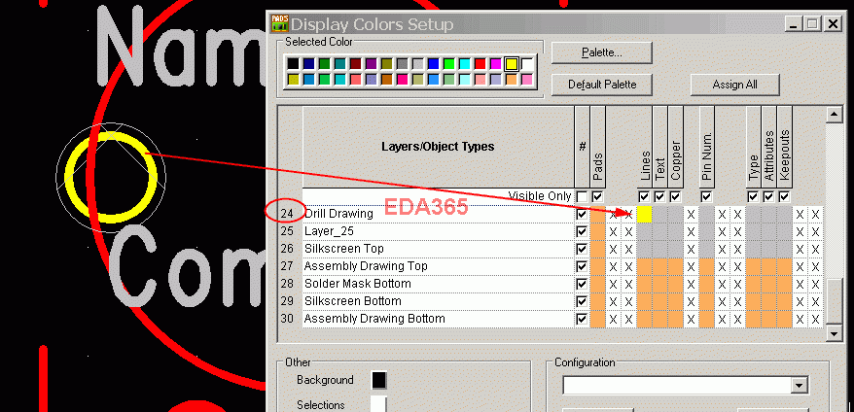Open the Palette... dialog
The image size is (854, 412).
click(602, 52)
